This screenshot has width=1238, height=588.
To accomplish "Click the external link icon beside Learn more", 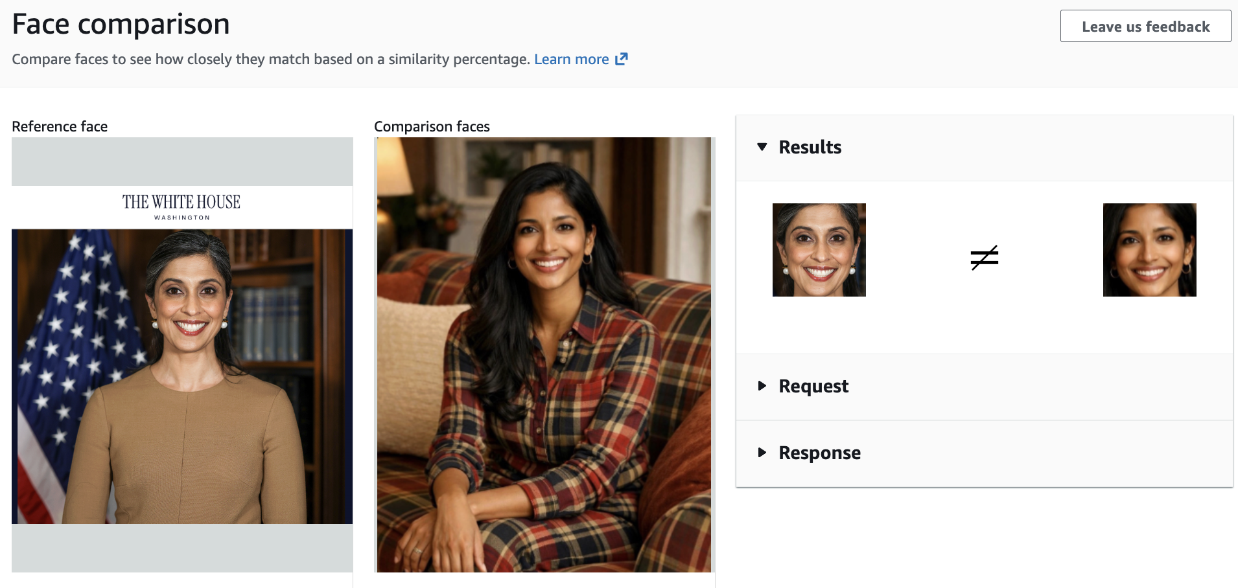I will (622, 59).
